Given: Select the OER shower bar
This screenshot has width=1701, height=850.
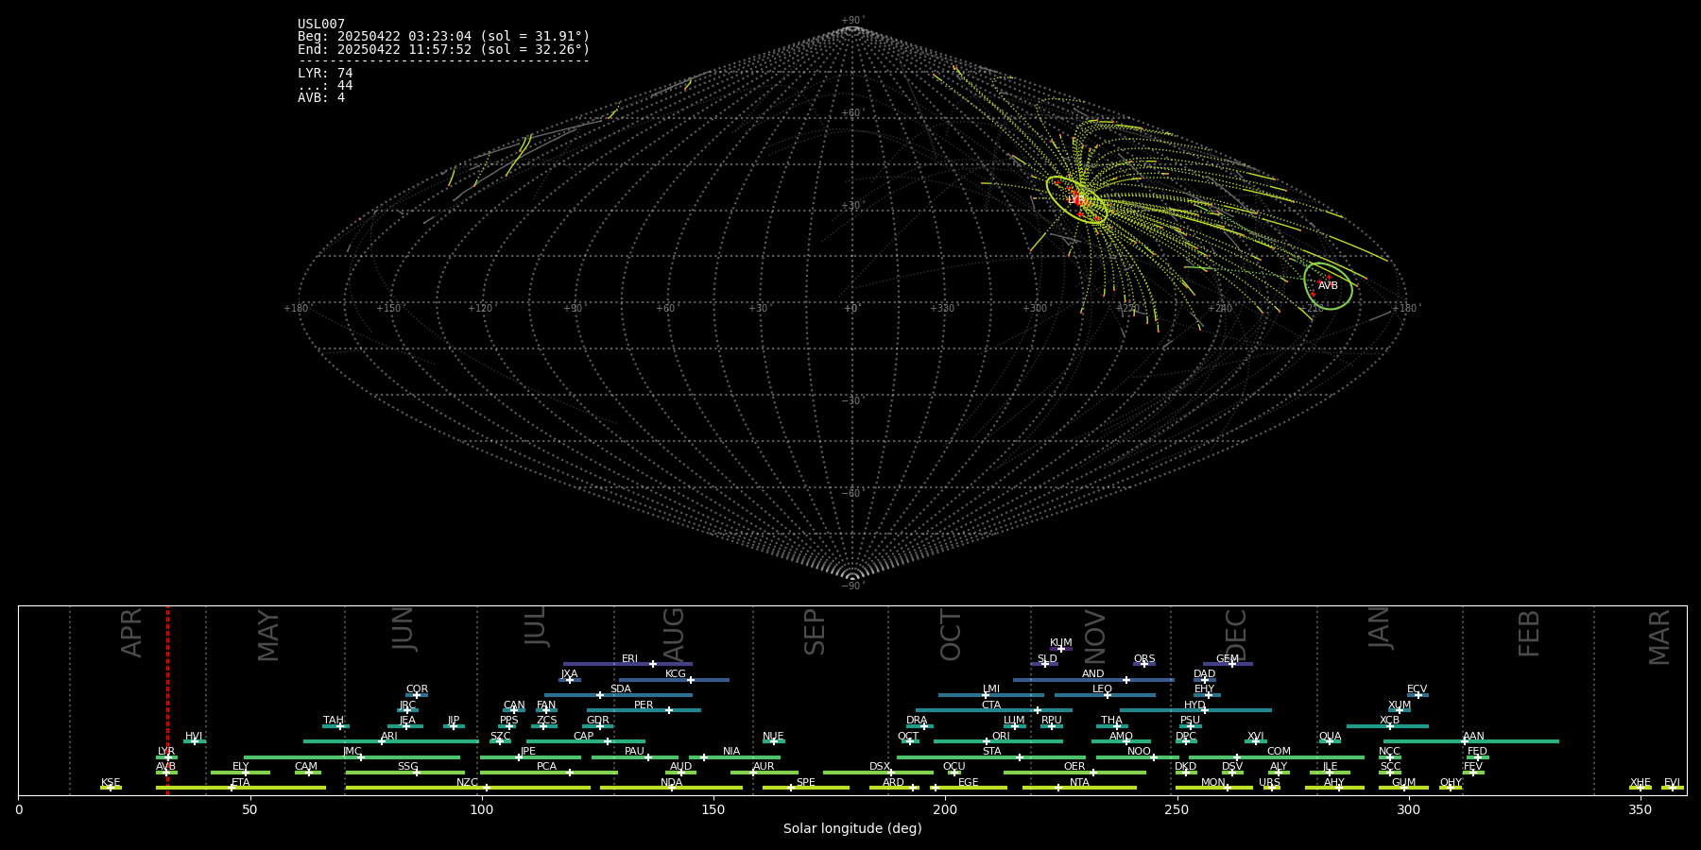Looking at the screenshot, I should 1074,773.
